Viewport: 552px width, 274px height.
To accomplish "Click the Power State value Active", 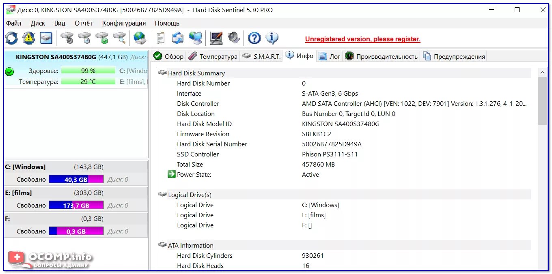I will pyautogui.click(x=310, y=174).
